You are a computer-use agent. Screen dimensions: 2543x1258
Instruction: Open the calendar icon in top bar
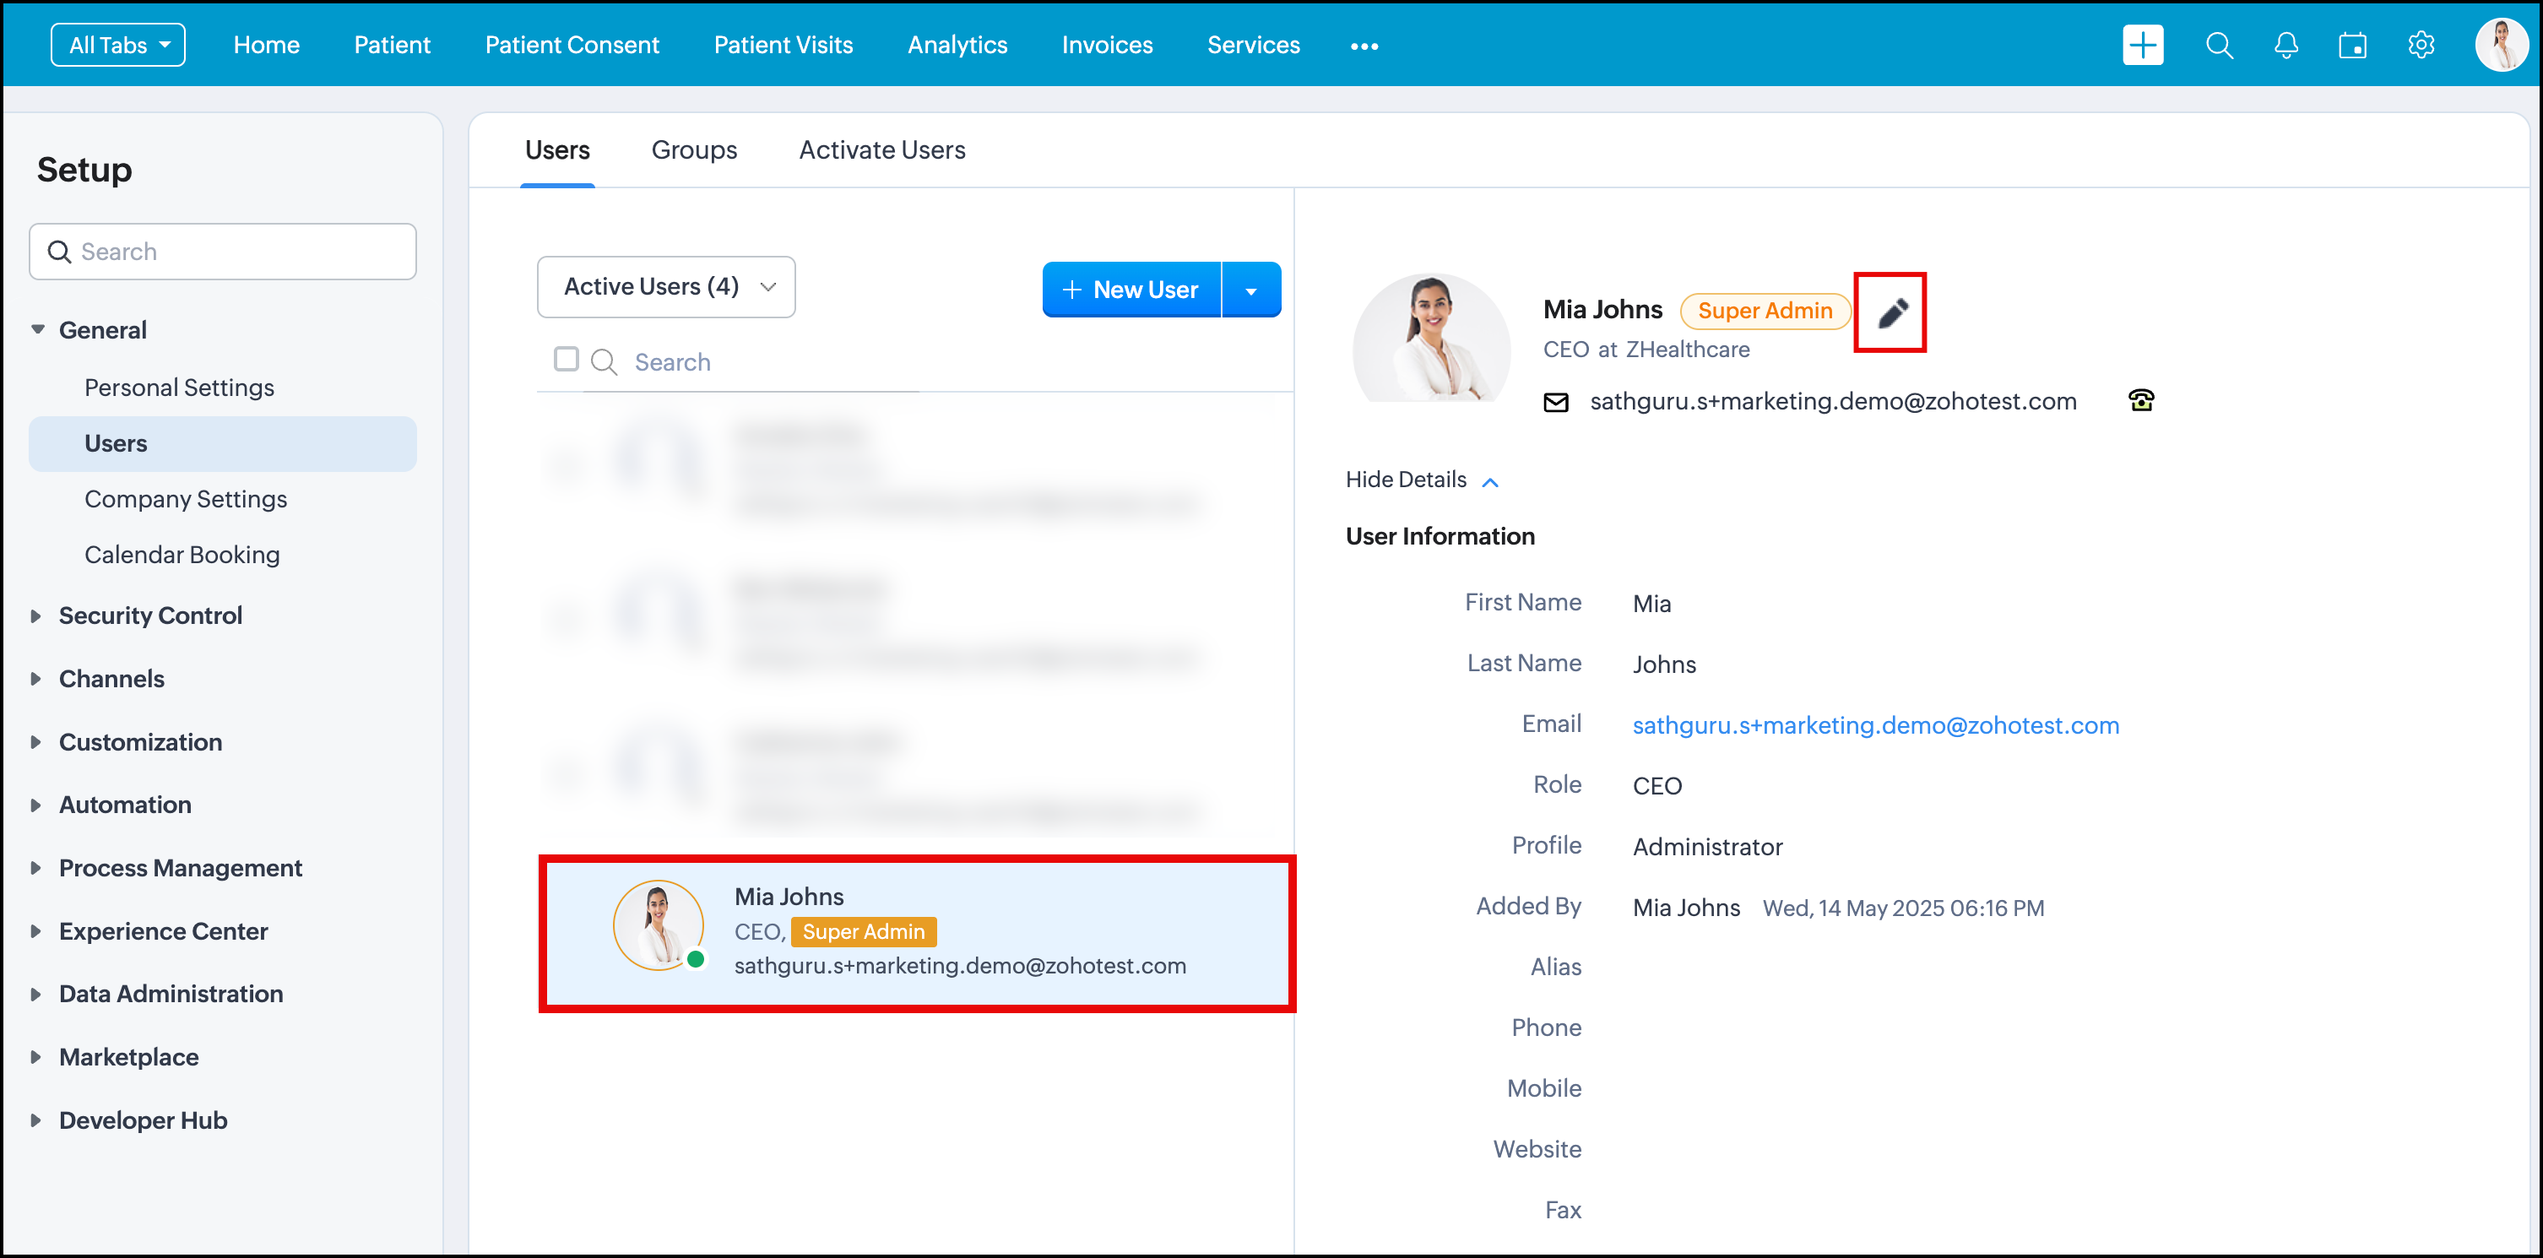point(2351,46)
